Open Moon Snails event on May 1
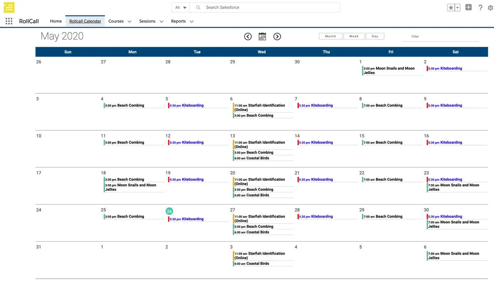Screen dimensions: 494x282 (x=392, y=71)
